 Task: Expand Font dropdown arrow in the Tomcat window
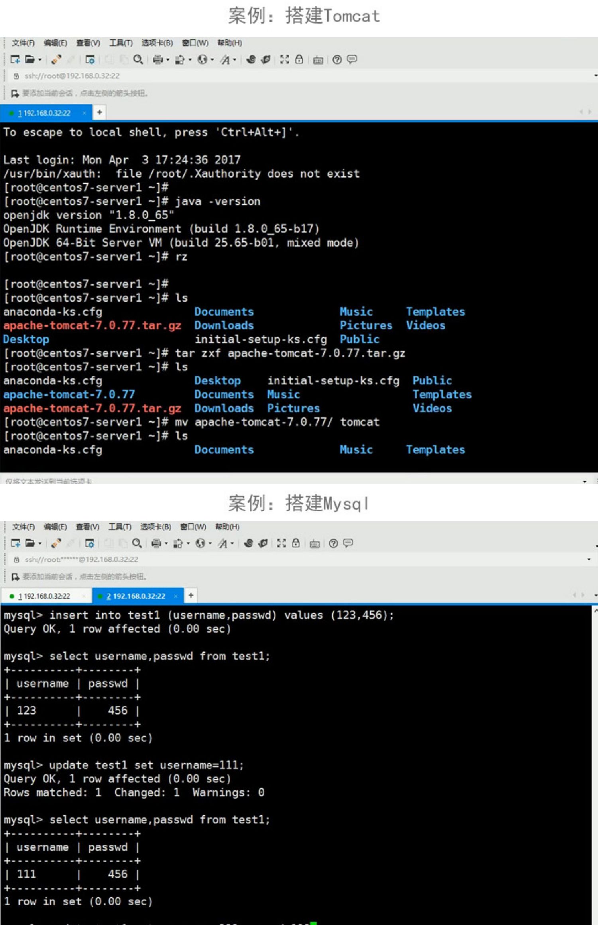[235, 60]
